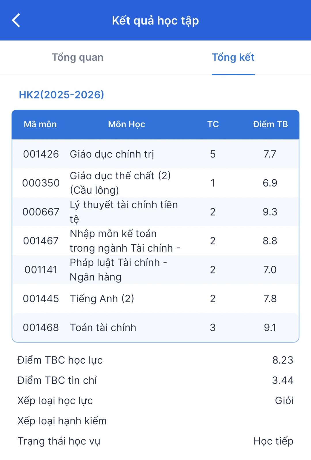Click the Điểm TB column header
Screen dimensions: 311x460
(x=270, y=124)
